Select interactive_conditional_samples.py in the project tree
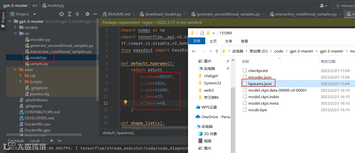 [61, 52]
